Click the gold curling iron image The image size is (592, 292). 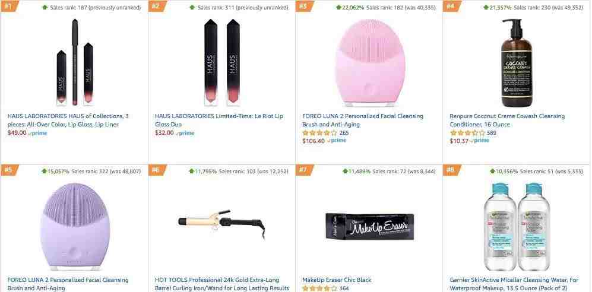click(221, 222)
